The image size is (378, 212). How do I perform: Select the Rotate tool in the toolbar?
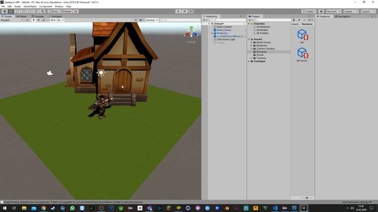(17, 11)
